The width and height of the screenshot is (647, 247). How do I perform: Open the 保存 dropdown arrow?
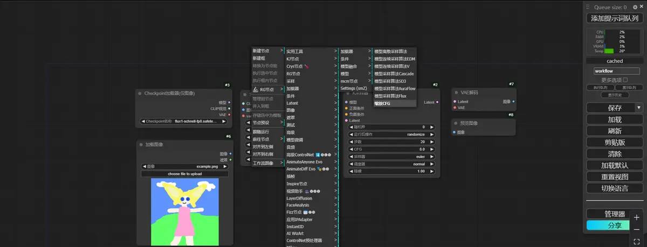[639, 108]
